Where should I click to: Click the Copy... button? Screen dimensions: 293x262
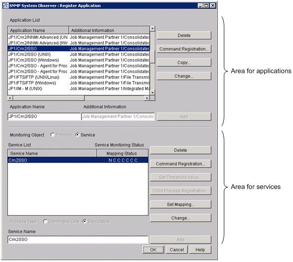pyautogui.click(x=184, y=63)
